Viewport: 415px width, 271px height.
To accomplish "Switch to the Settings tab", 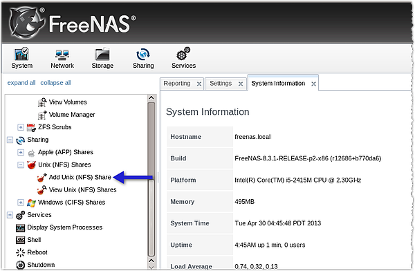I will coord(221,84).
